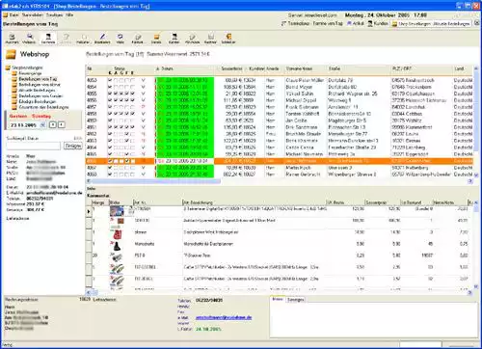Image resolution: width=482 pixels, height=349 pixels.
Task: Toggle third status checkbox in Bernd Meyer row
Action: pyautogui.click(x=121, y=87)
